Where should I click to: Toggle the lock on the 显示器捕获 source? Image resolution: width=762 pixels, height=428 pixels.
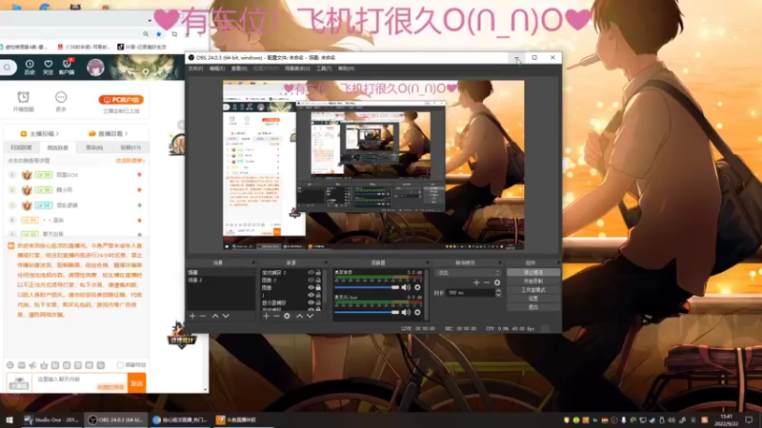point(318,302)
